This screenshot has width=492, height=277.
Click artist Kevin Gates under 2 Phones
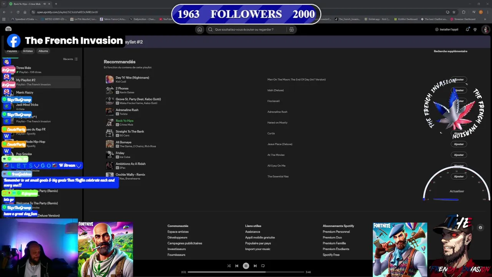tap(127, 93)
